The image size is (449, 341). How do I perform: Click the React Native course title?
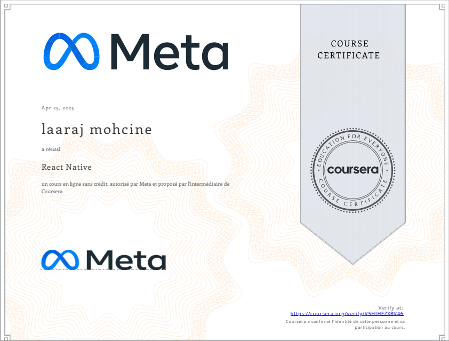point(66,167)
